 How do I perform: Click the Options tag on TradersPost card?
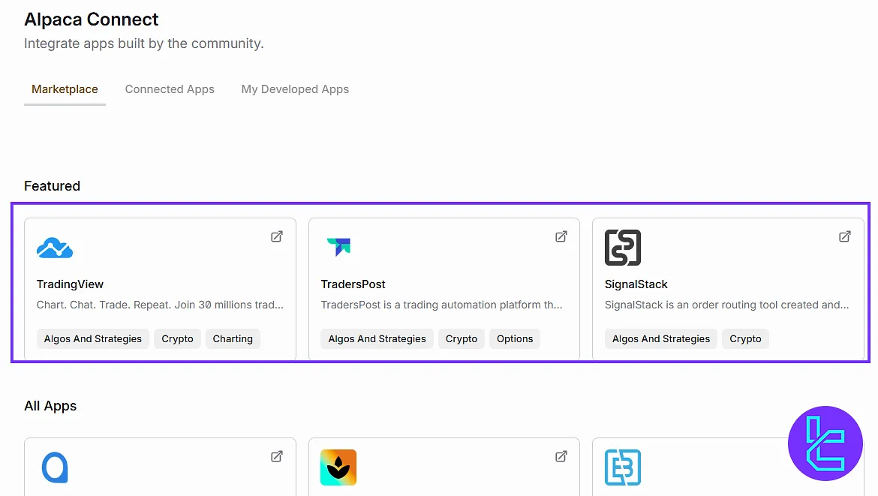click(515, 339)
